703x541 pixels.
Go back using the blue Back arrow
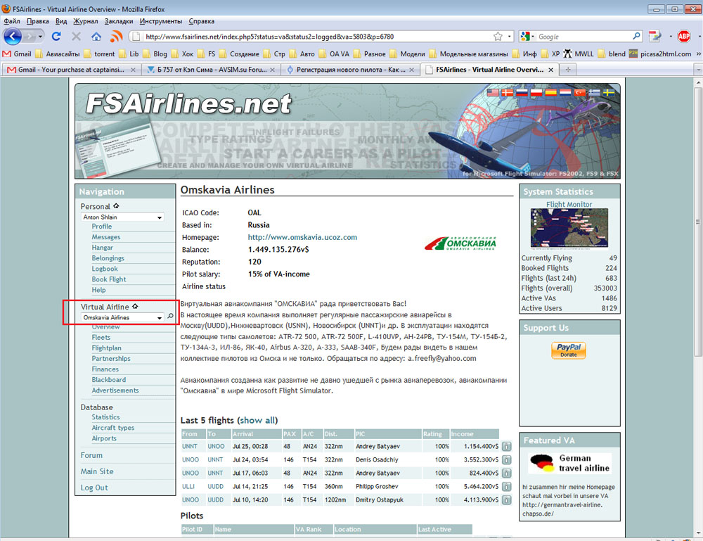13,37
